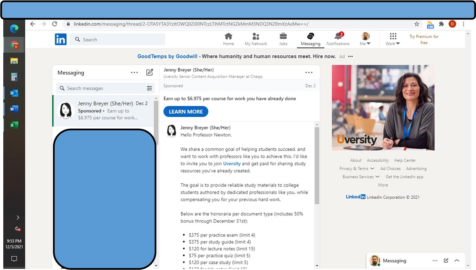Open message filter settings icon
This screenshot has width=476, height=270.
point(149,88)
